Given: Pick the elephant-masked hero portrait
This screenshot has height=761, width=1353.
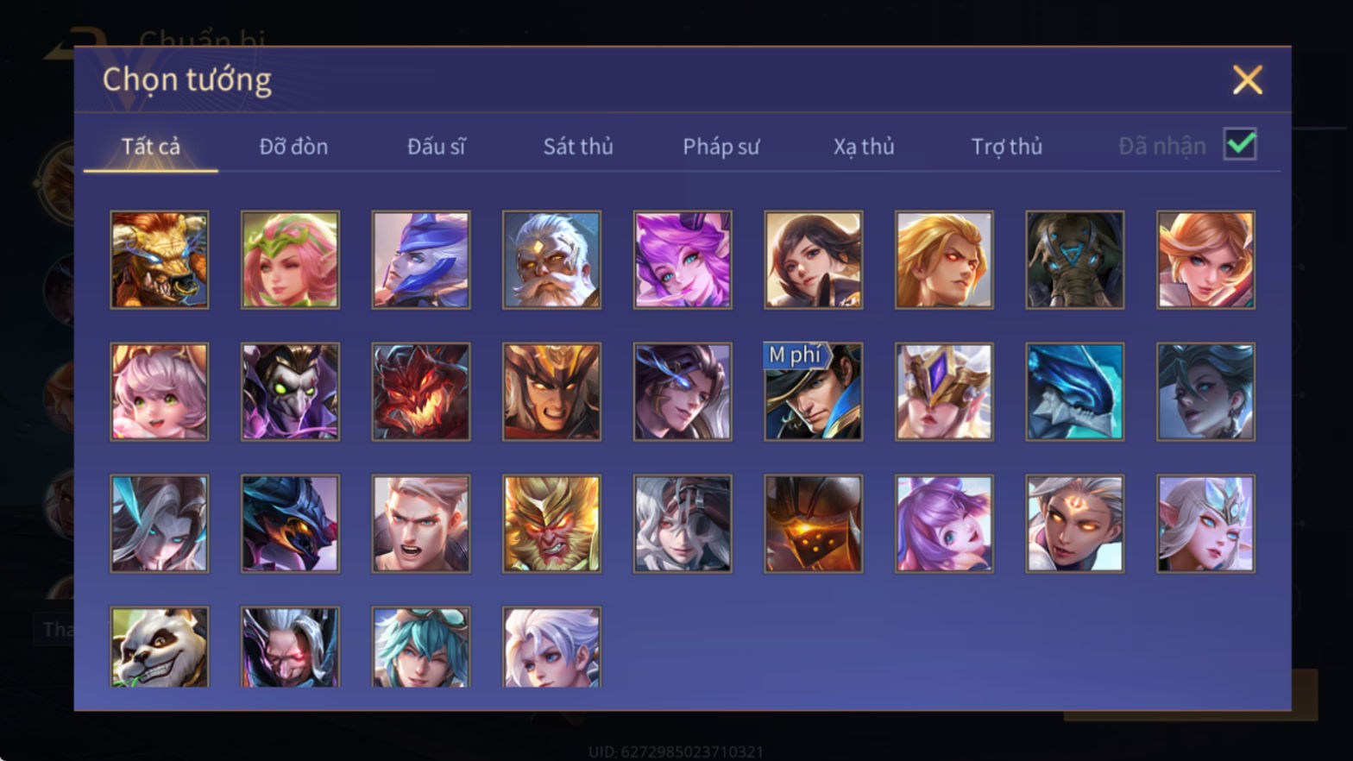Looking at the screenshot, I should point(1075,260).
